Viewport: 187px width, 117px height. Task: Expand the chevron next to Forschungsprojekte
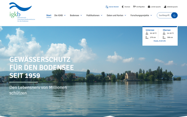[x=151, y=15]
